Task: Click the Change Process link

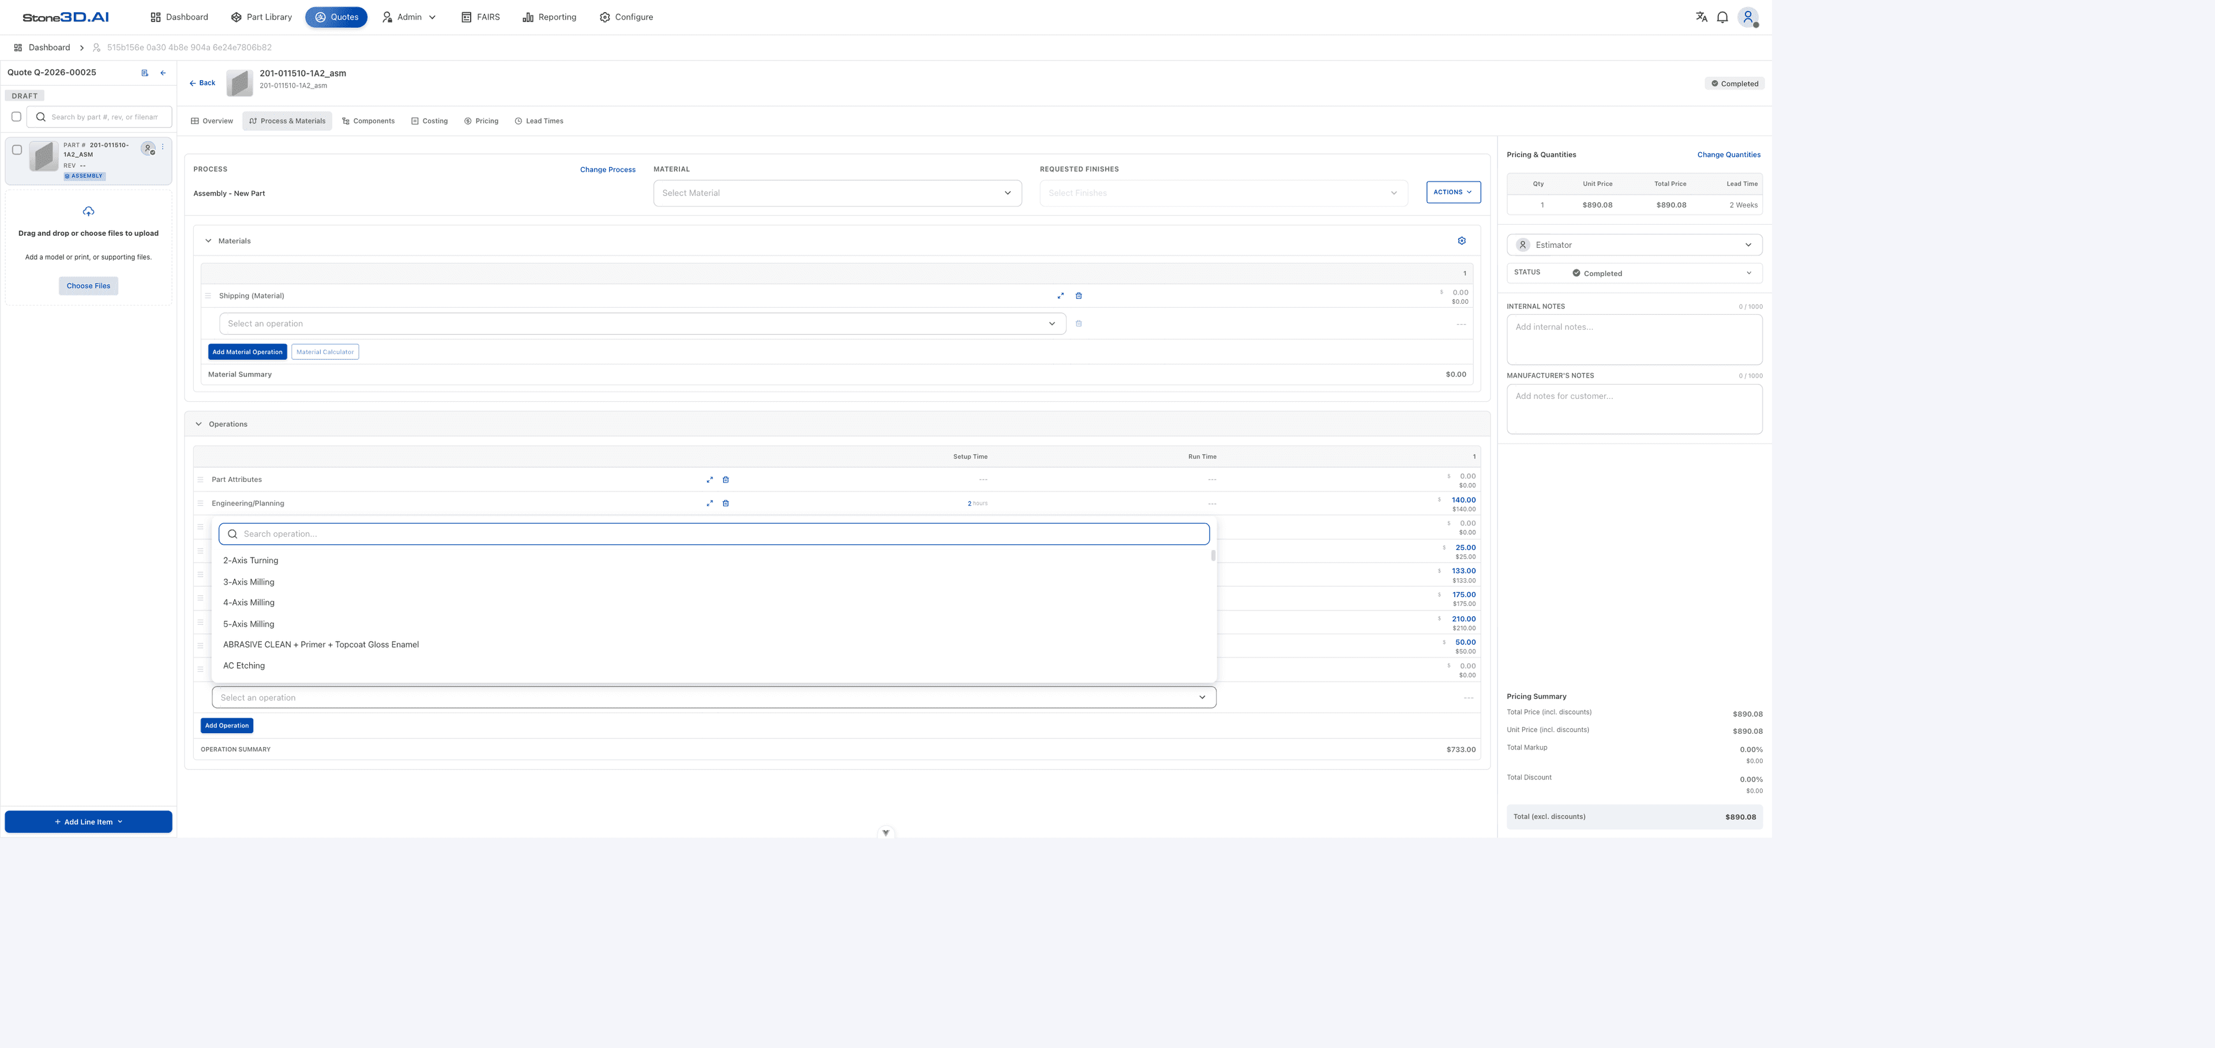Action: click(x=608, y=170)
